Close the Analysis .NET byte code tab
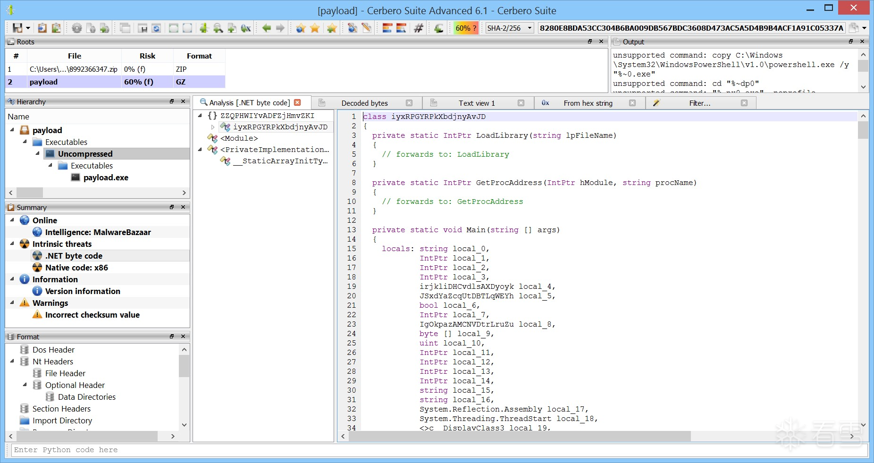The height and width of the screenshot is (463, 874). (297, 102)
